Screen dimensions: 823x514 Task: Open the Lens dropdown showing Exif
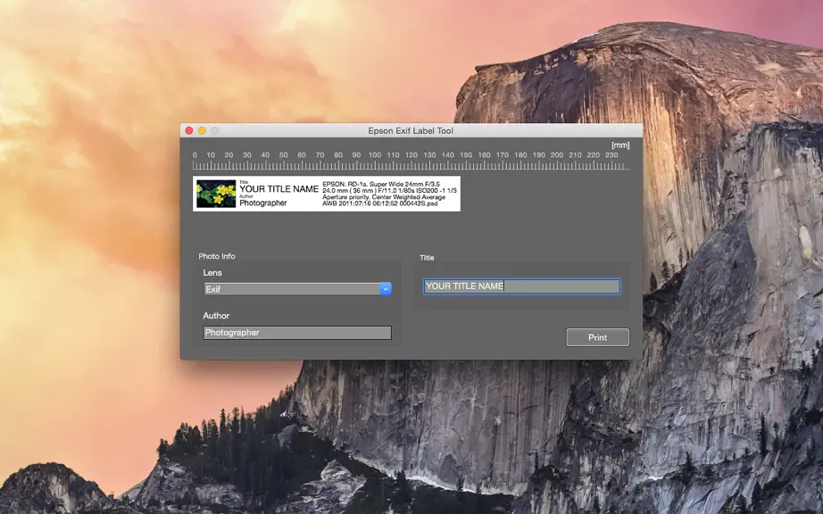coord(297,289)
